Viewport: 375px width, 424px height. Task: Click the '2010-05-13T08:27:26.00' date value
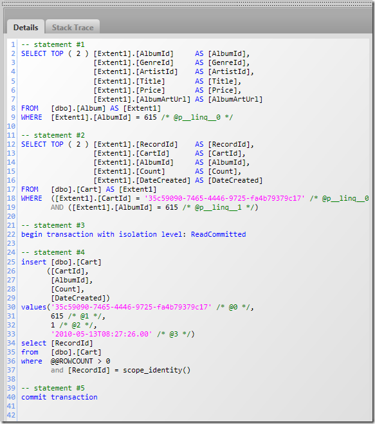coord(102,334)
